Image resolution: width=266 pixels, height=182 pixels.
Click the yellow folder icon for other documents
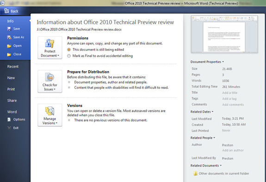point(195,174)
